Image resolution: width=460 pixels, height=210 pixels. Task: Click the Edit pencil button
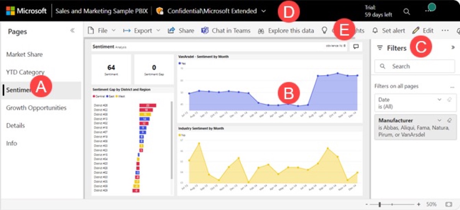pos(423,31)
